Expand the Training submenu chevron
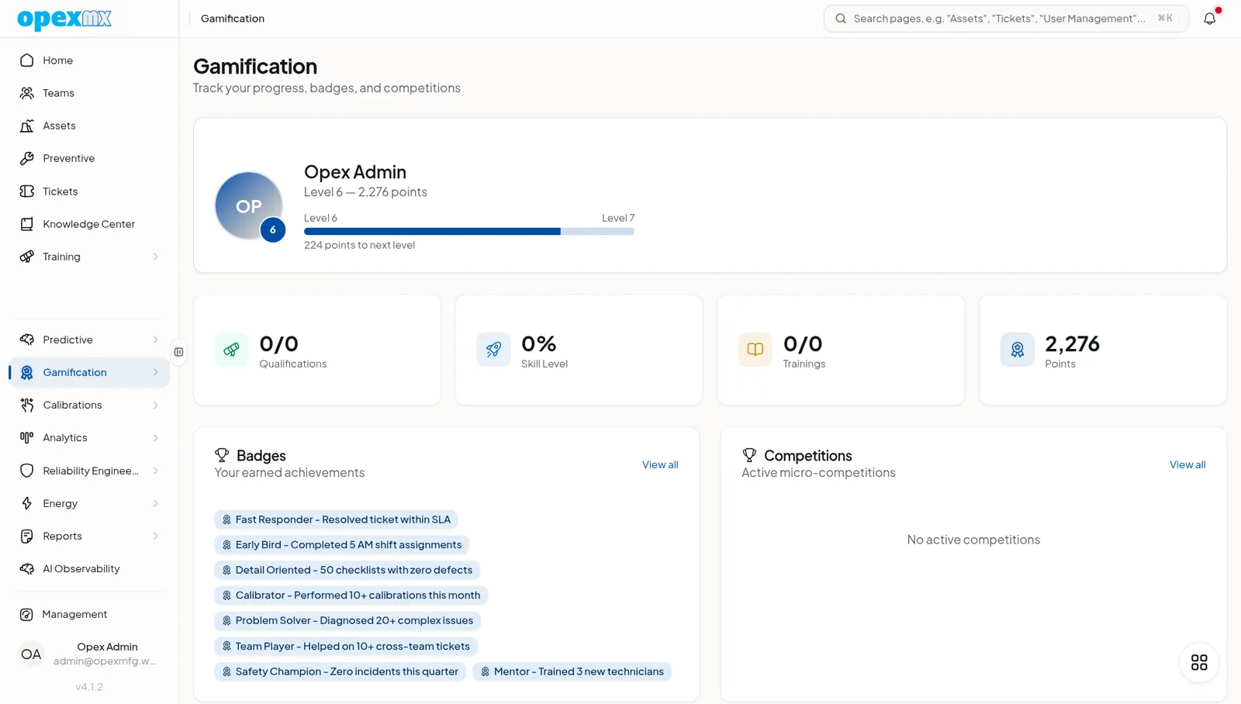1241x704 pixels. 156,257
